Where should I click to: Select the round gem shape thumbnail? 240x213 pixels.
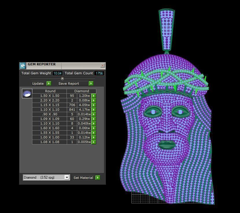[27, 93]
